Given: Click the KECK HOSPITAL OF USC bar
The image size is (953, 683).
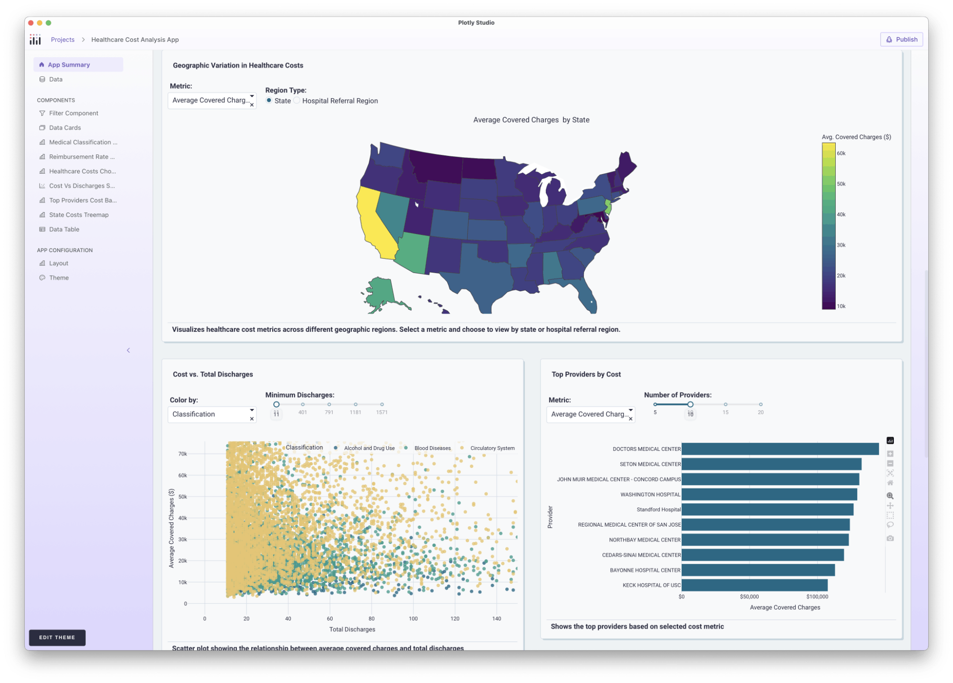Looking at the screenshot, I should 754,585.
